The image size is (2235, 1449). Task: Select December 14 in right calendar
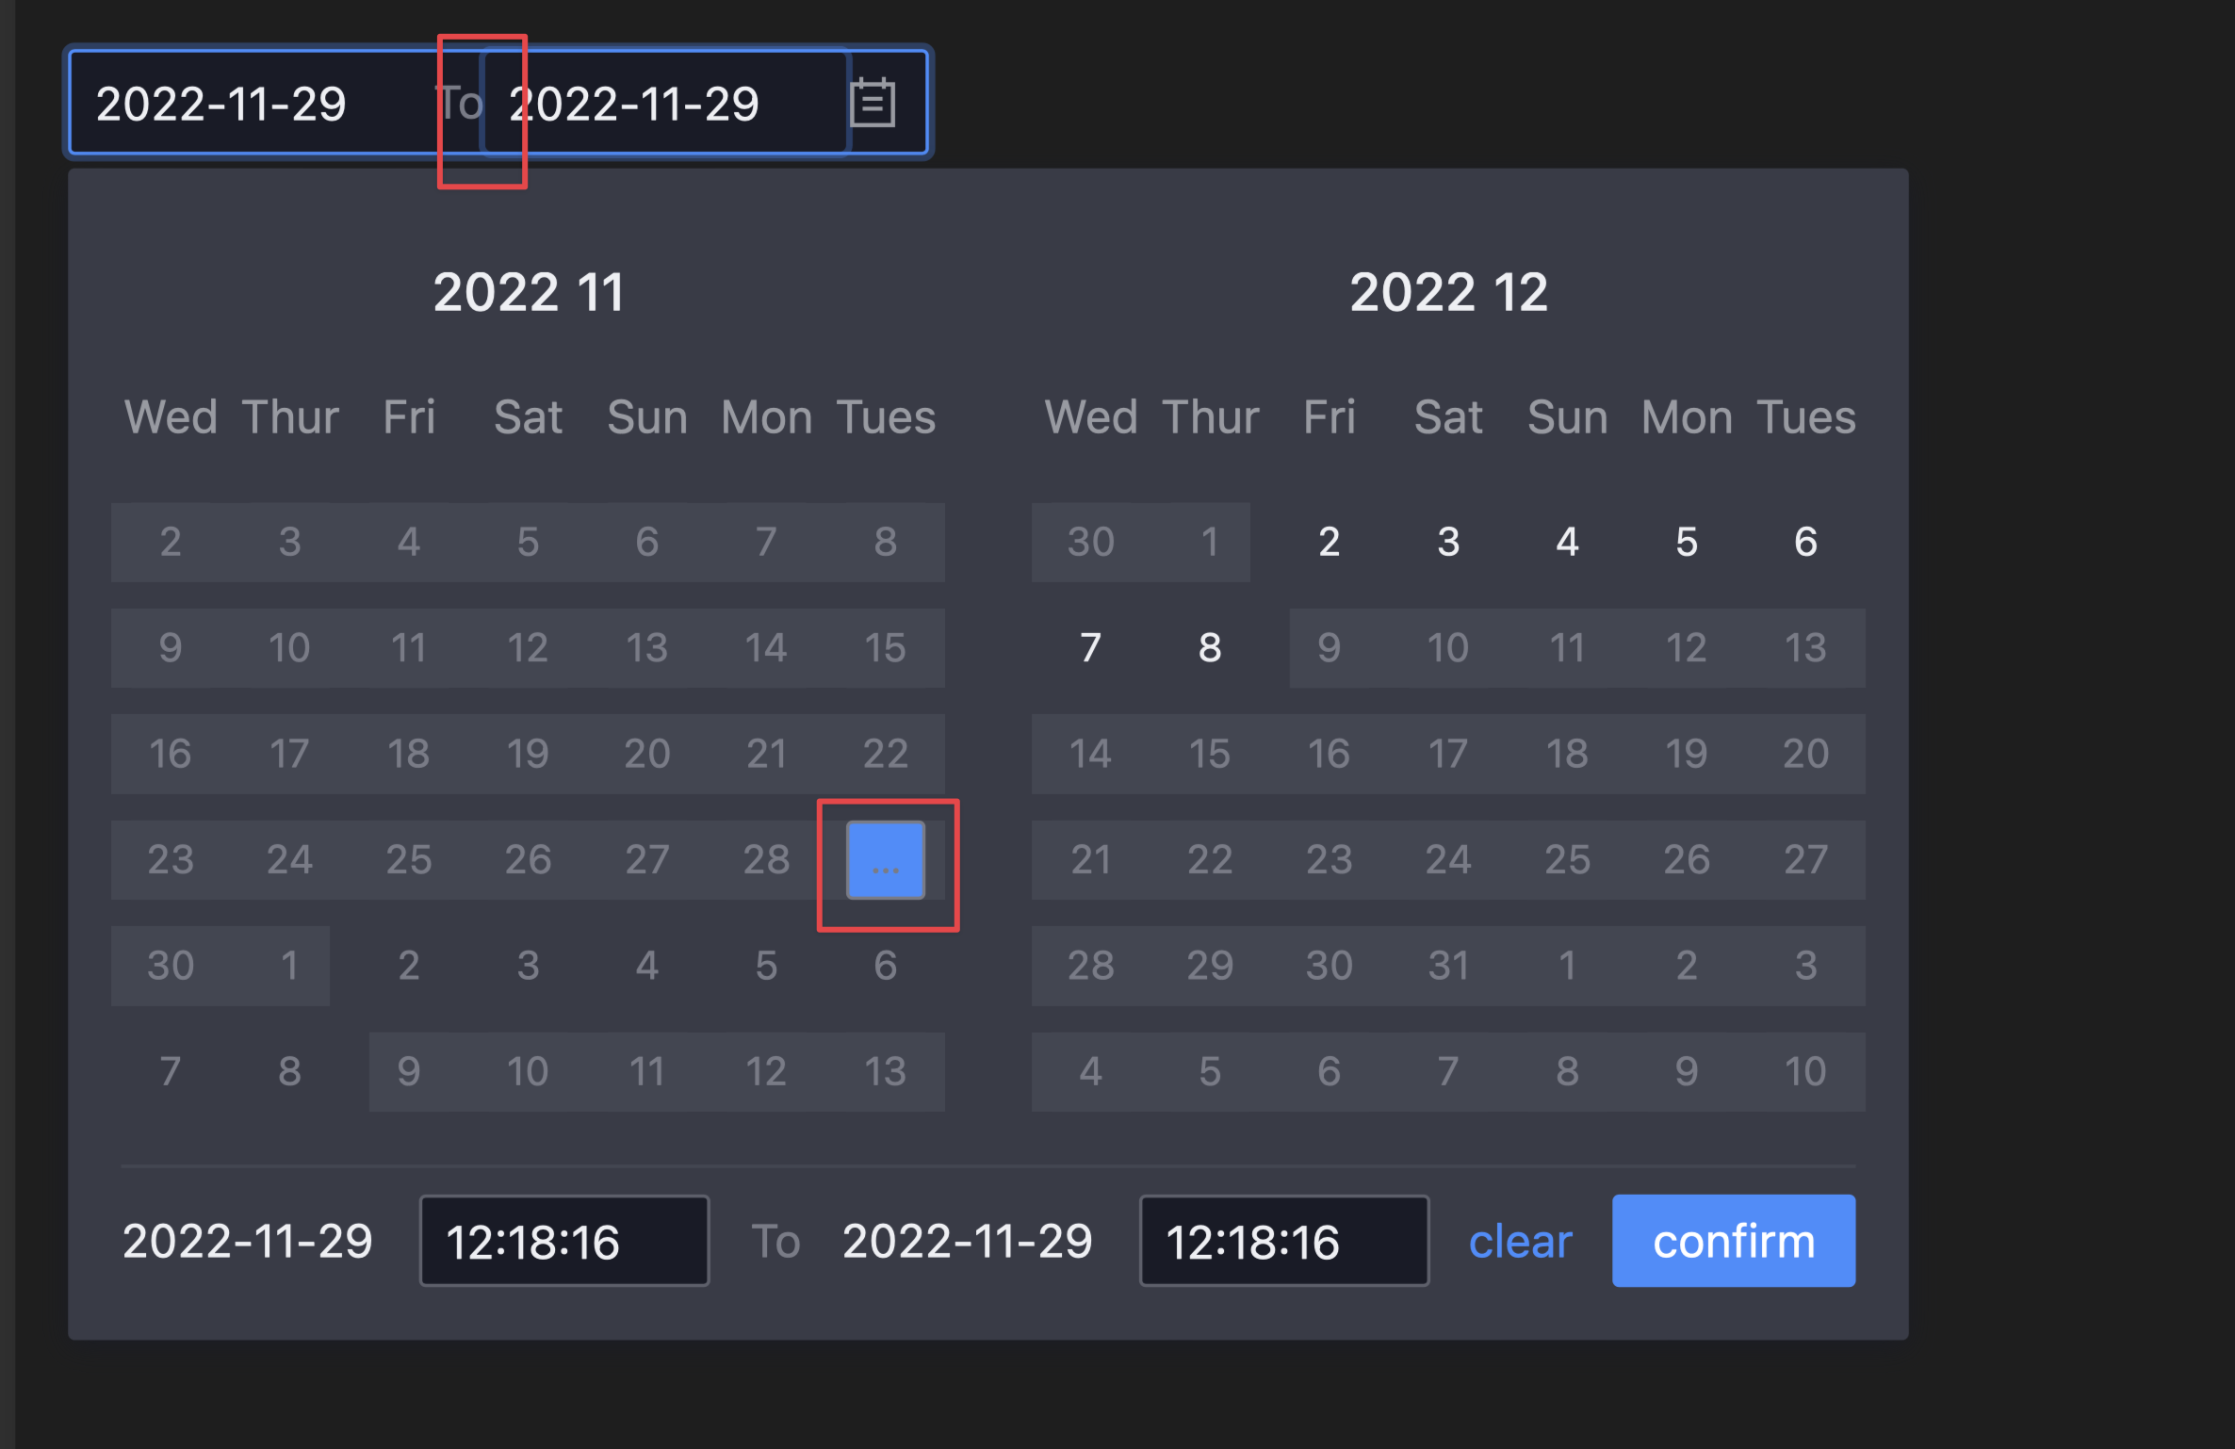pos(1090,753)
